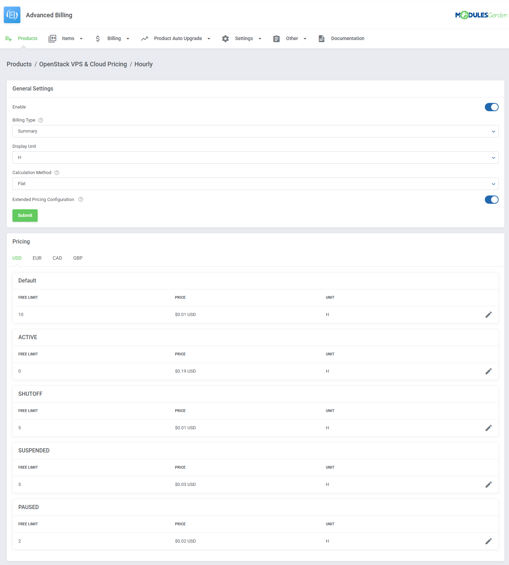The width and height of the screenshot is (509, 565).
Task: Expand Product Auto Upgrade menu arrow
Action: (x=209, y=39)
